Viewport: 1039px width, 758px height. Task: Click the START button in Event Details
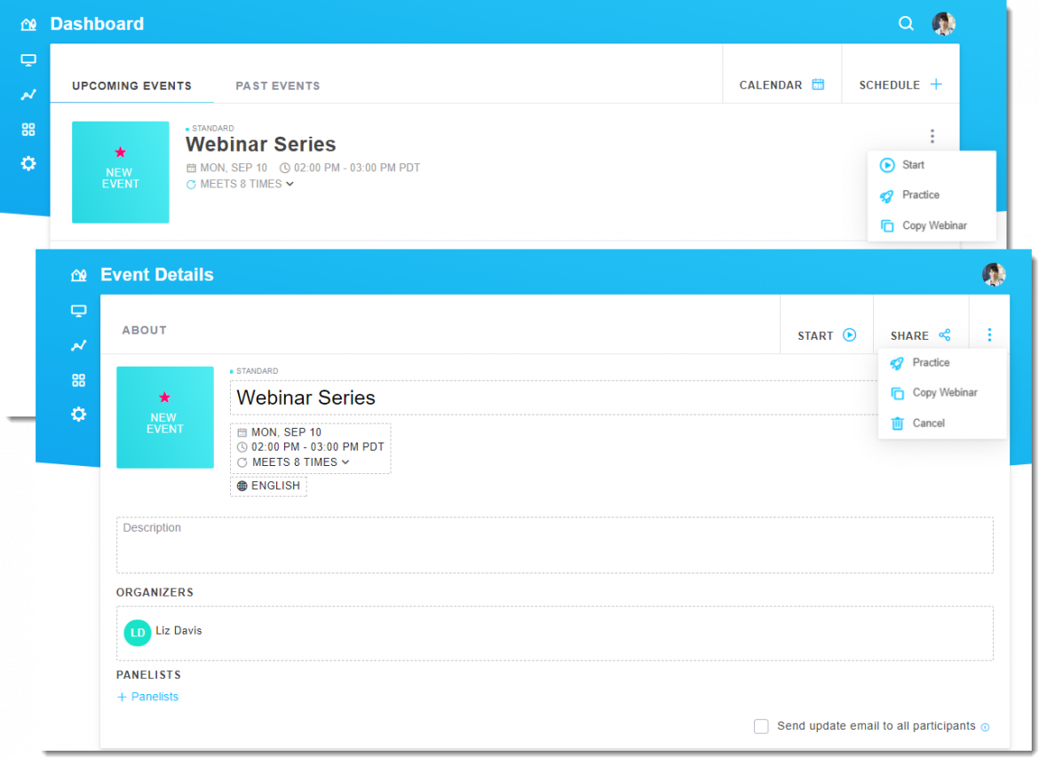(825, 335)
